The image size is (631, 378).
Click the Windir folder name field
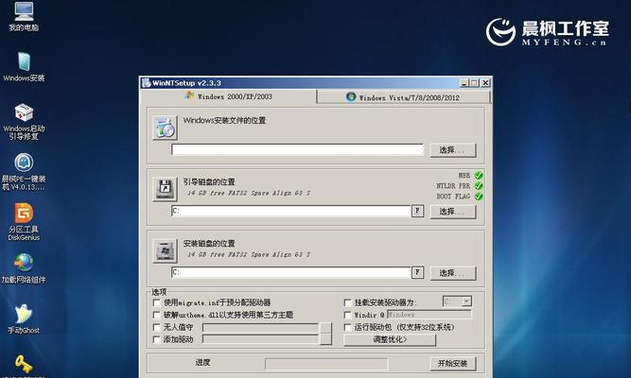pos(429,315)
